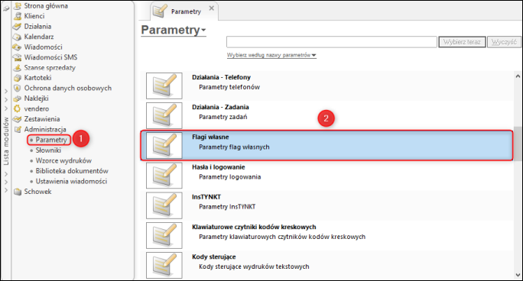Click the Schowek folder icon
This screenshot has width=523, height=281.
pyautogui.click(x=18, y=192)
